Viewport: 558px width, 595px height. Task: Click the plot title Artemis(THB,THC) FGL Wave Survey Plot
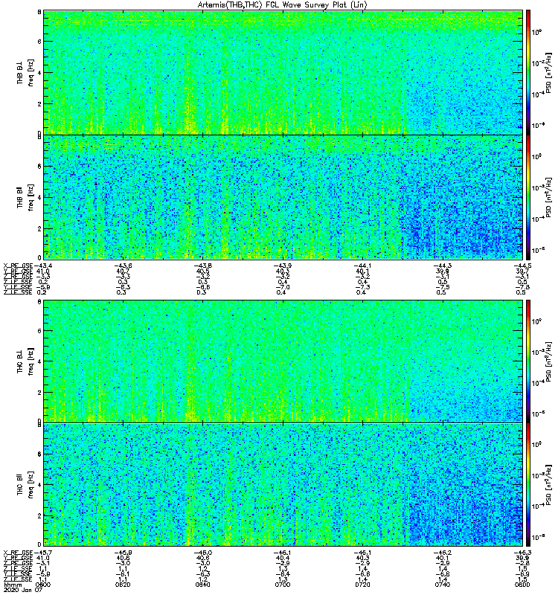[283, 5]
